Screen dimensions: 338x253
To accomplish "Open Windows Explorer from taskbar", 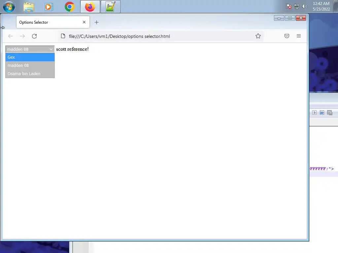I will tap(29, 7).
